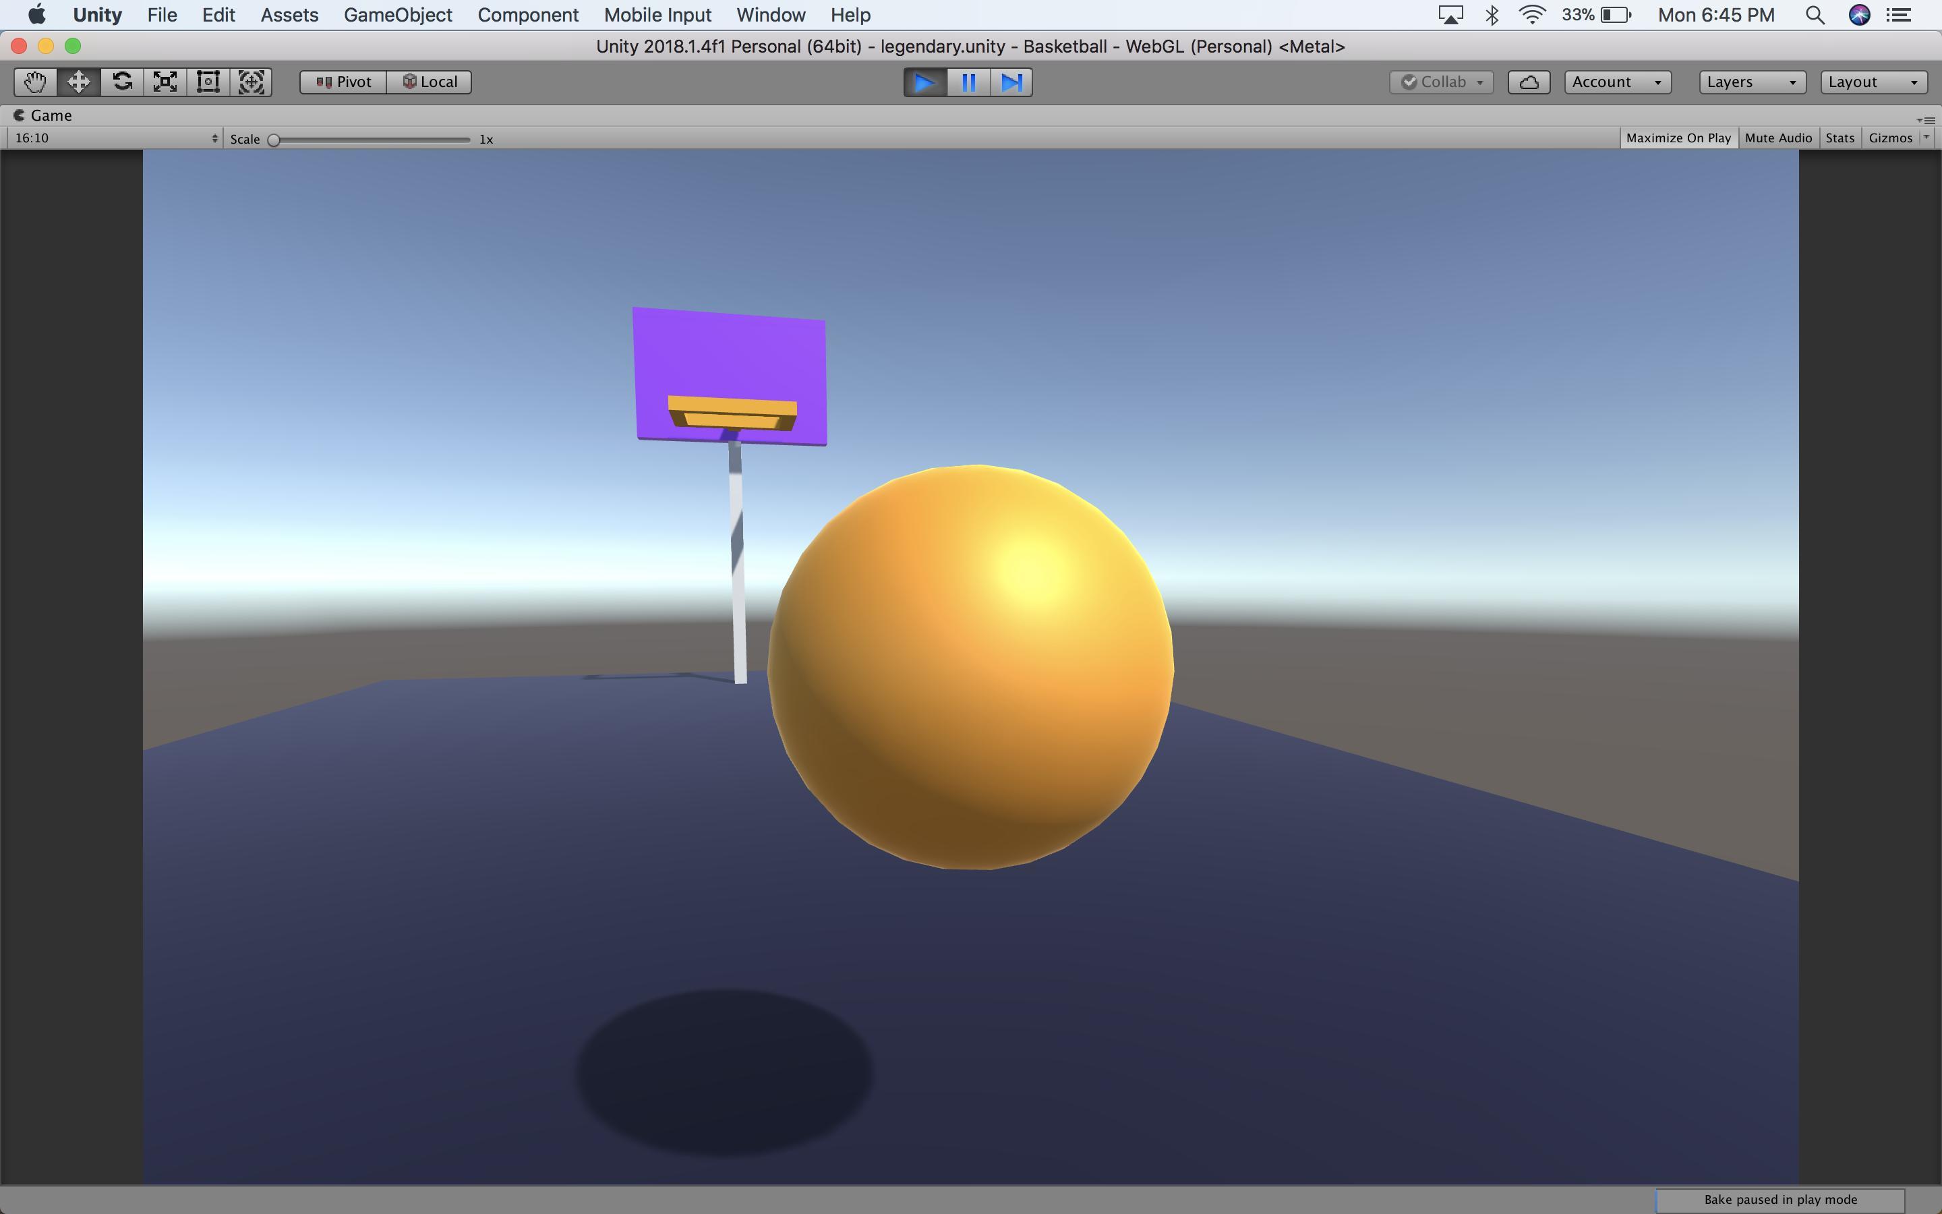Open the Window menu
The height and width of the screenshot is (1214, 1942).
770,14
